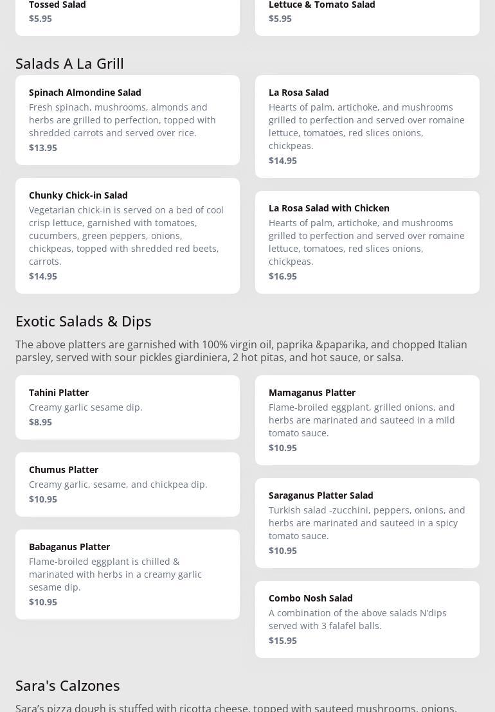The image size is (495, 712).
Task: Open the Spinach Almondine Salad item
Action: [x=127, y=120]
